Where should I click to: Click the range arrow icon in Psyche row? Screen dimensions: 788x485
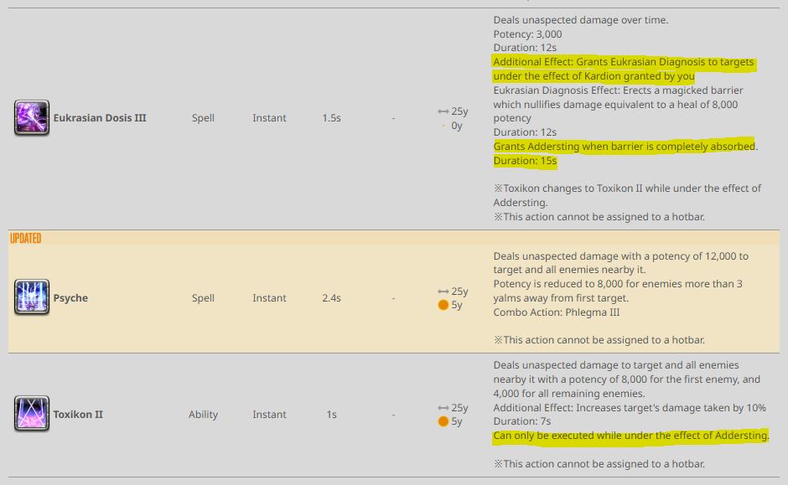pos(443,292)
